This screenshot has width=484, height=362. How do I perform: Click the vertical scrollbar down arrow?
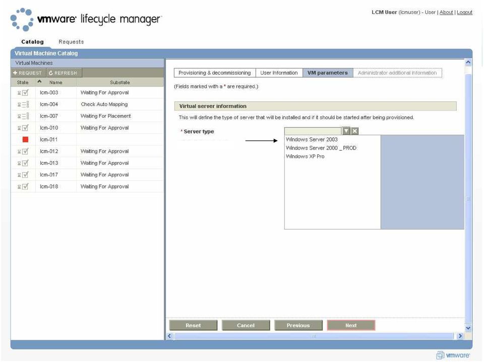pos(468,328)
